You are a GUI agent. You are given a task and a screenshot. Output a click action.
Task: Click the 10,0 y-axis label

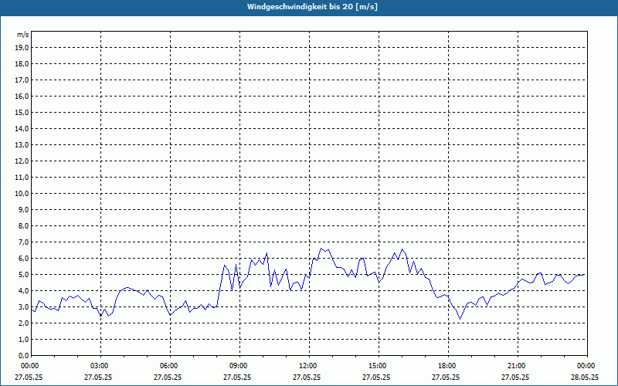pyautogui.click(x=22, y=194)
